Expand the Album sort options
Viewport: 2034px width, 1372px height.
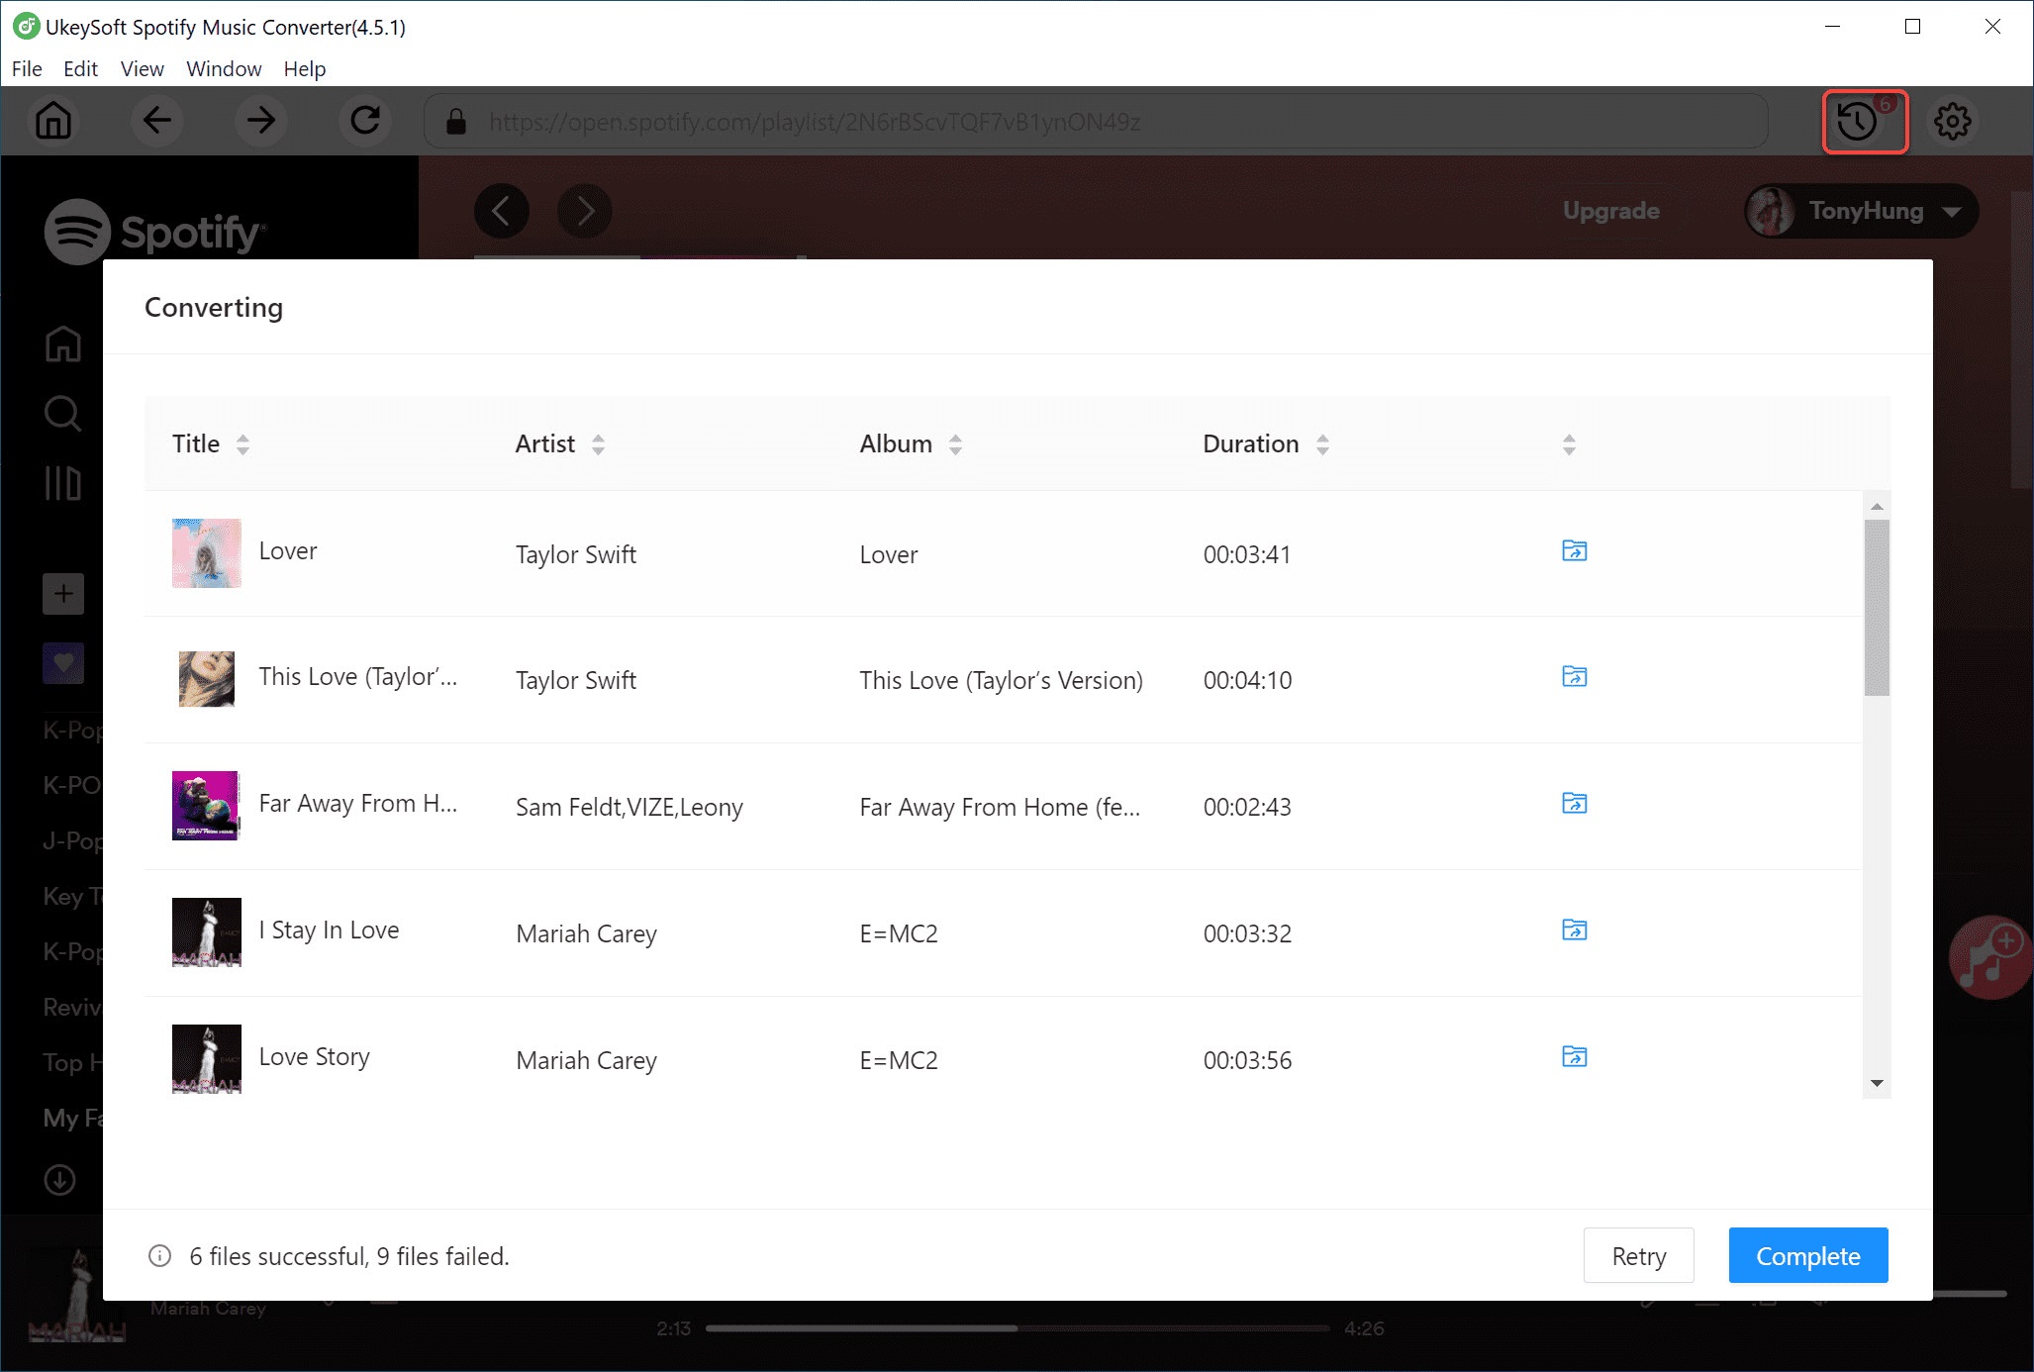(x=955, y=444)
